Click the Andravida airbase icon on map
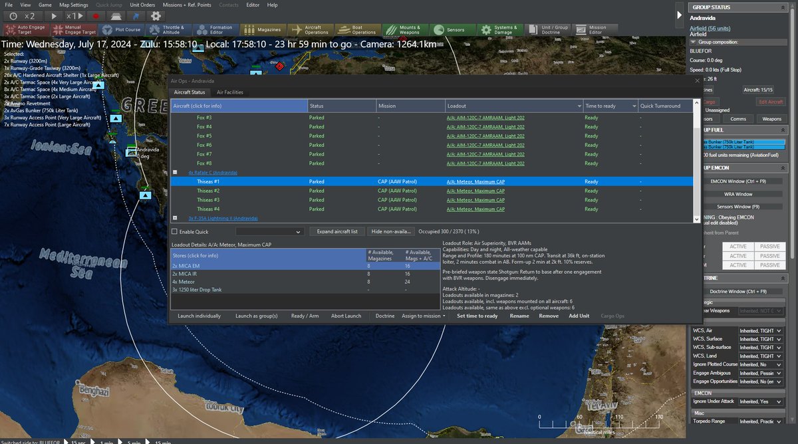Screen dimensions: 798x444 pyautogui.click(x=132, y=152)
